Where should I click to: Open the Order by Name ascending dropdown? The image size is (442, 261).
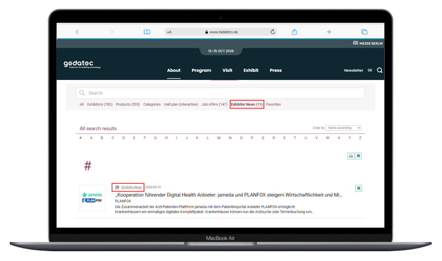point(343,128)
